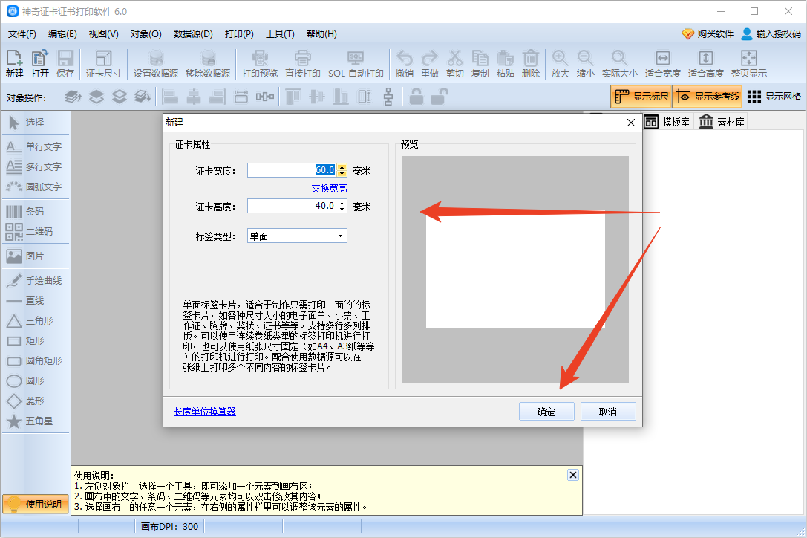Increase card width with the up stepper arrow
Screen dimensions: 807x538
click(x=343, y=166)
